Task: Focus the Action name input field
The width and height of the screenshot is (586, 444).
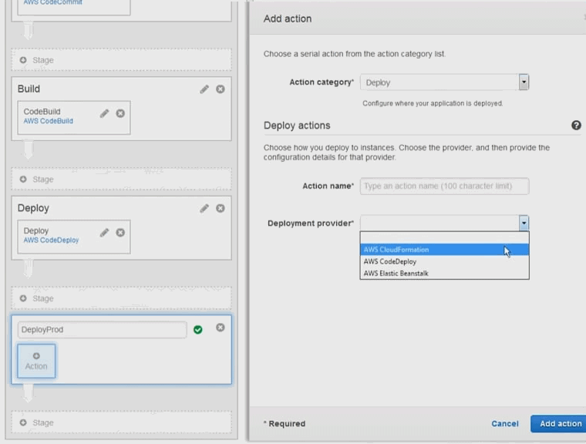Action: [x=444, y=186]
